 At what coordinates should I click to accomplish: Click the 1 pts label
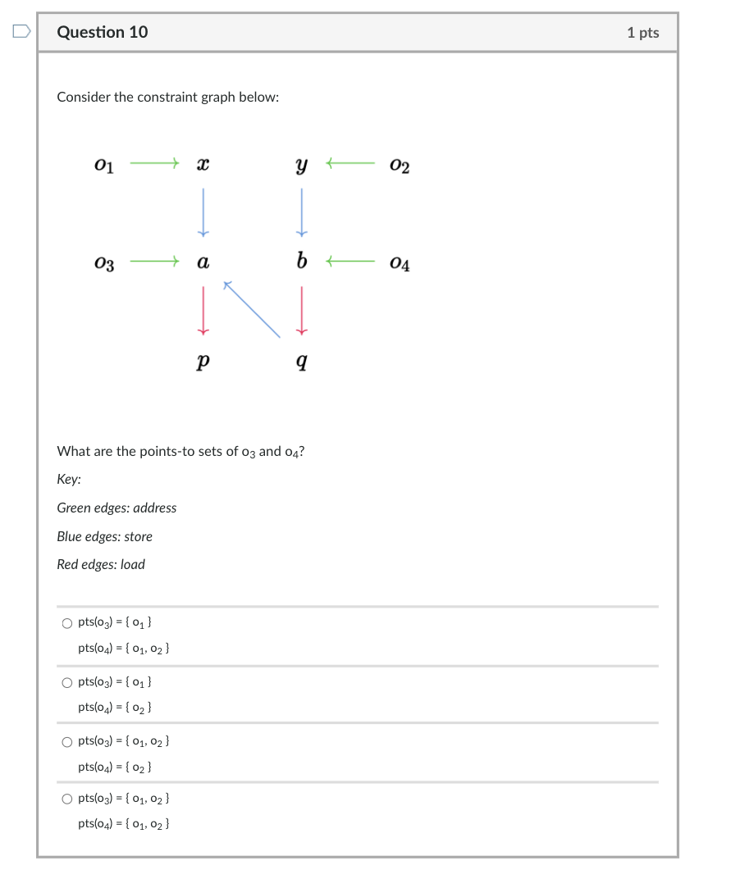tap(643, 32)
